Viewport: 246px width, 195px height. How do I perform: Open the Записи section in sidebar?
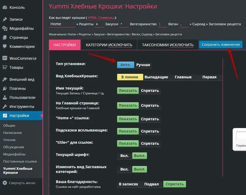coord(16,19)
